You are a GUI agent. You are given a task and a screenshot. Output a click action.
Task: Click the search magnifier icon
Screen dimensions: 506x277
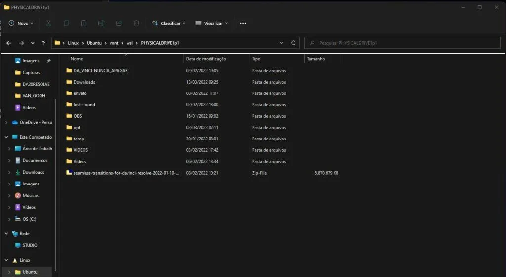[x=312, y=43]
